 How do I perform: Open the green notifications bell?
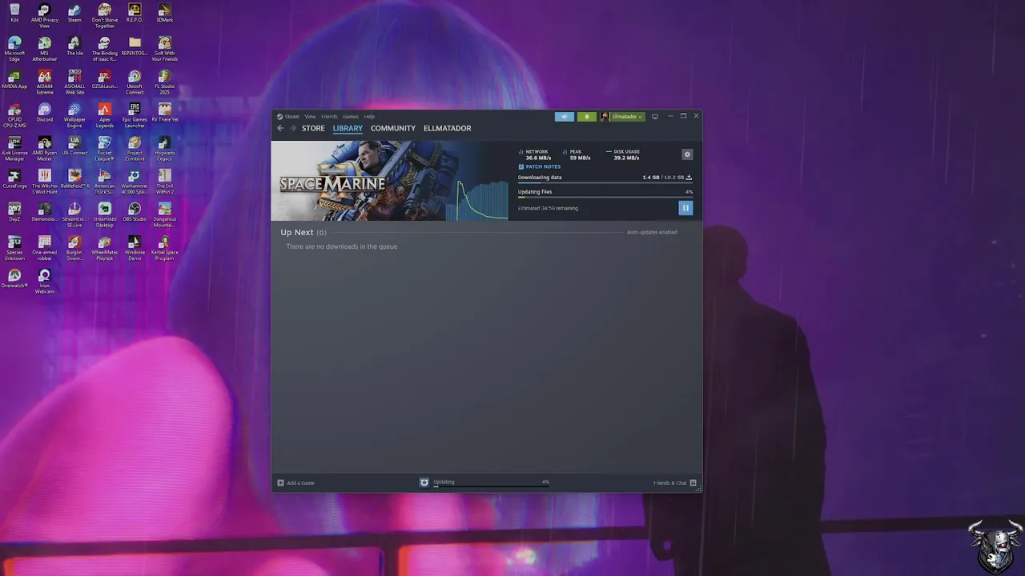587,117
